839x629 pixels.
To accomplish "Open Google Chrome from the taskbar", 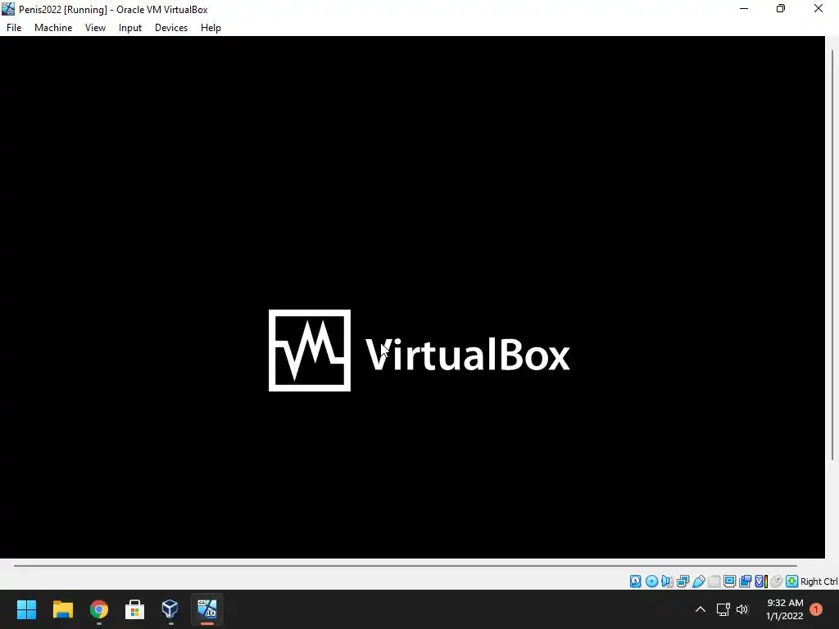I will [x=99, y=609].
